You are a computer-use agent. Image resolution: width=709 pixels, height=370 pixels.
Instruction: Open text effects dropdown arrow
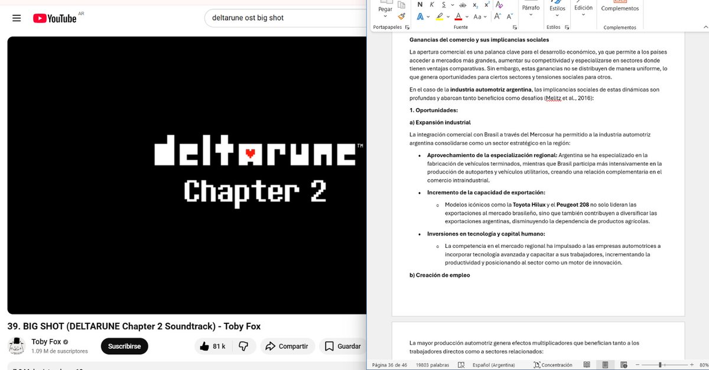[428, 17]
